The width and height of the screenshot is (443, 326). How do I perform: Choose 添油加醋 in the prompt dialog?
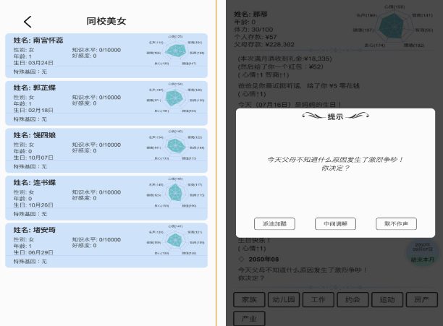pos(274,223)
